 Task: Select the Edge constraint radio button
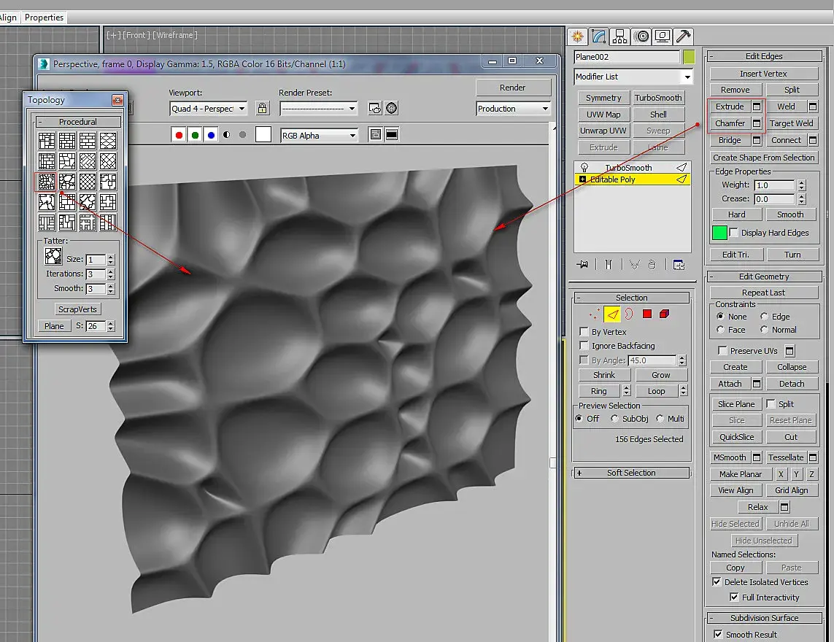[x=765, y=317]
